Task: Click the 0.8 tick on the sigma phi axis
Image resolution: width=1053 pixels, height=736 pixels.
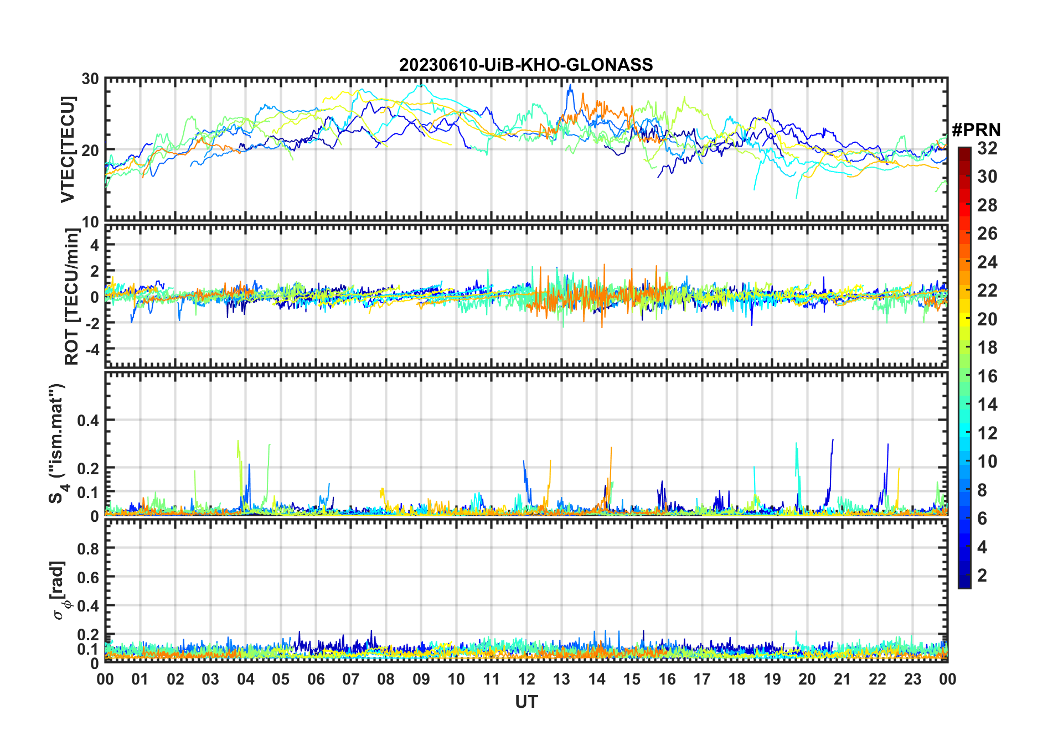Action: (89, 549)
